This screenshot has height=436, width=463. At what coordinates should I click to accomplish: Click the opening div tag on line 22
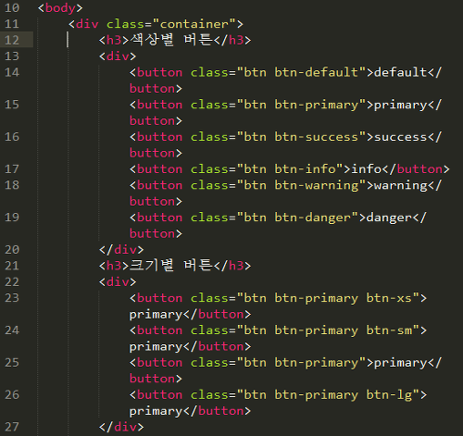tap(118, 281)
